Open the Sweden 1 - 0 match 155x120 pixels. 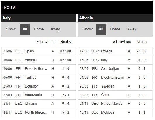point(115,86)
